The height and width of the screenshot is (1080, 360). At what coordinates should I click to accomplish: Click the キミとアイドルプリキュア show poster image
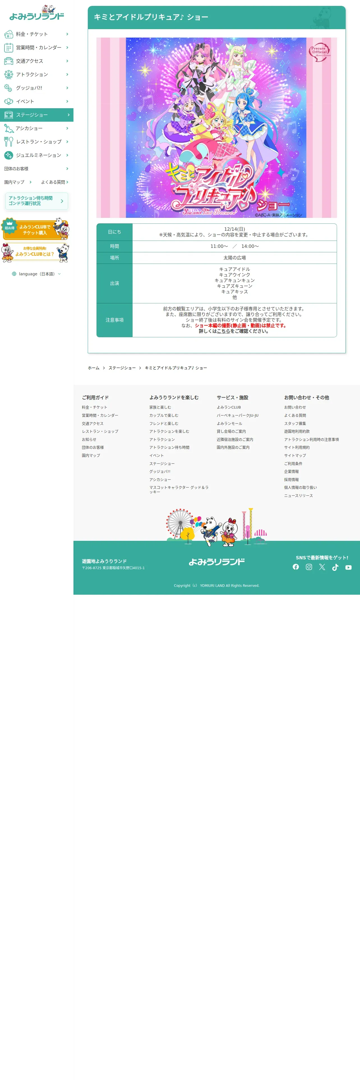tap(216, 128)
